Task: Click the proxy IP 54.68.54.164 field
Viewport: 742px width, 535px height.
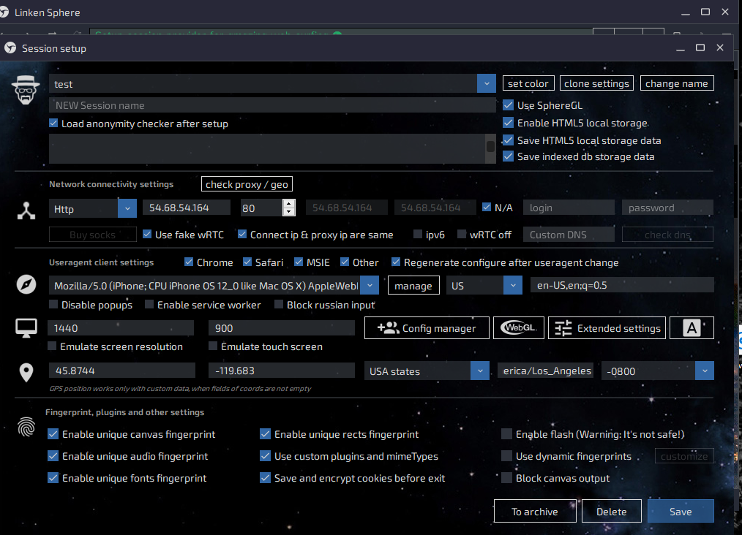Action: click(x=187, y=208)
